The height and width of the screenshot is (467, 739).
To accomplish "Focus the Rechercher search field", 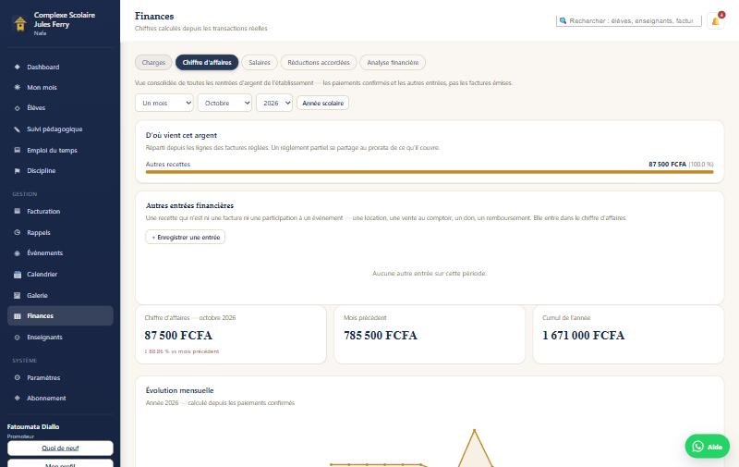I will point(629,20).
